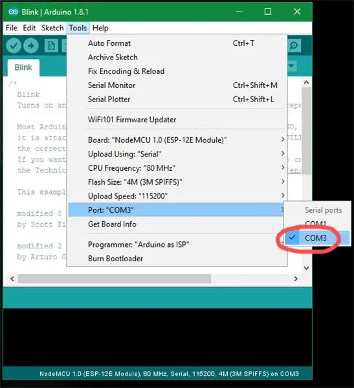Click the vertical scrollbar down arrow

tap(307, 268)
